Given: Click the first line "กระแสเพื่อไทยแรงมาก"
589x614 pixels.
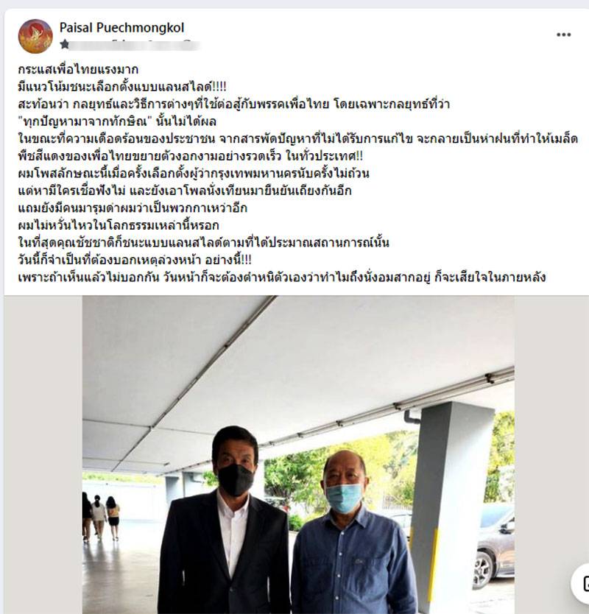Looking at the screenshot, I should pos(78,70).
